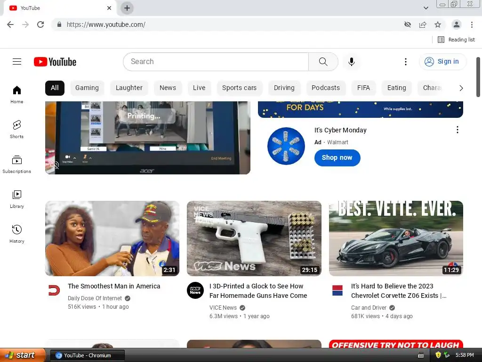Go forward in browser
The image size is (482, 362).
point(25,25)
